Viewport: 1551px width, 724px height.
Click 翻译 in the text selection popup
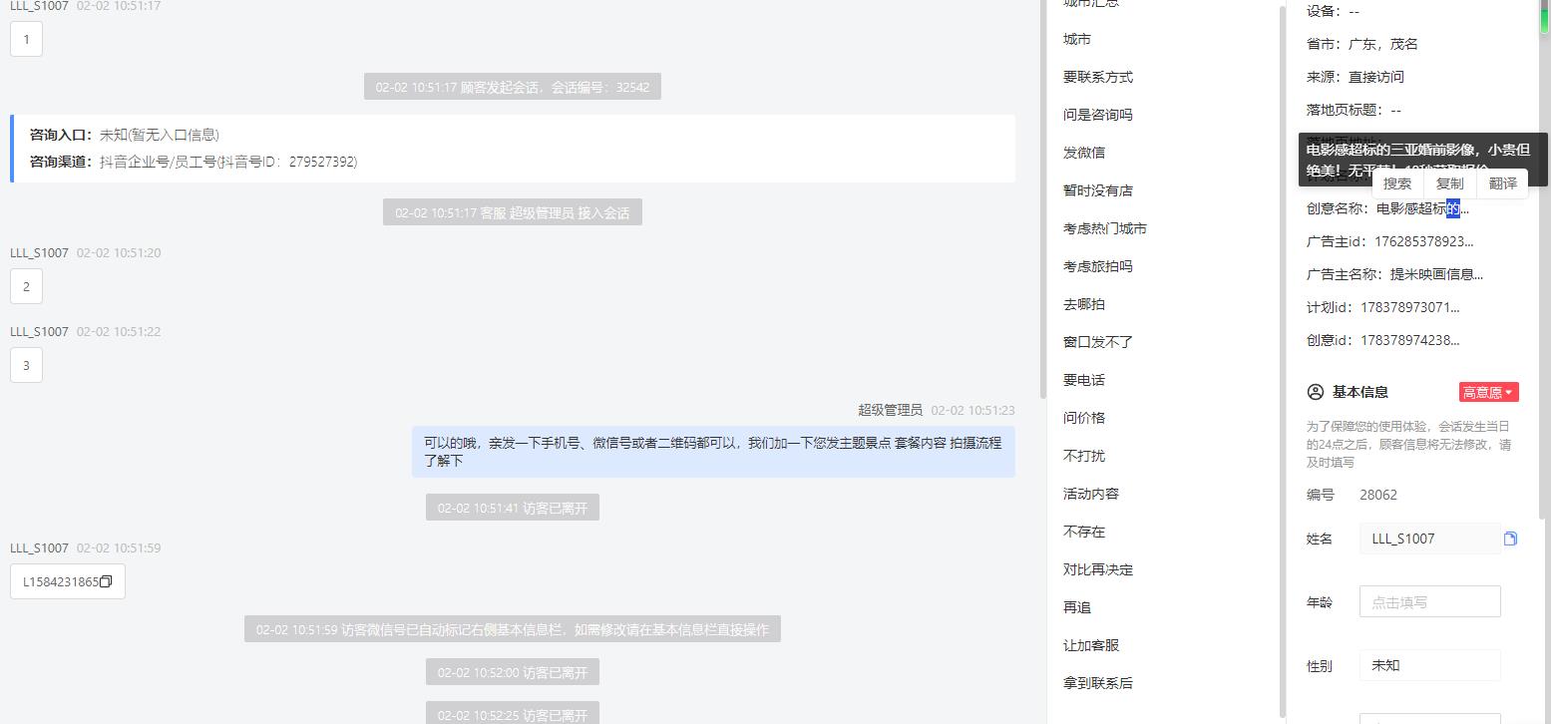coord(1503,183)
